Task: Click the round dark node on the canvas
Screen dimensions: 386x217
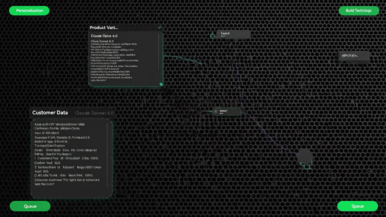Action: coord(305,156)
